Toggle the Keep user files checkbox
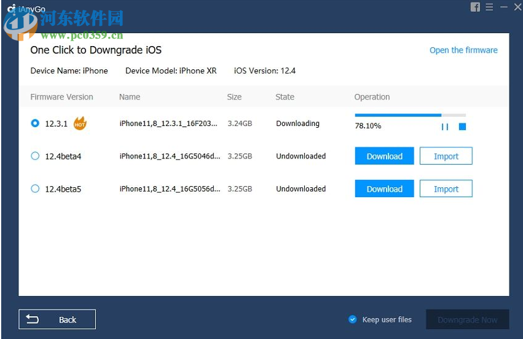Screen dimensions: 523x339 353,319
